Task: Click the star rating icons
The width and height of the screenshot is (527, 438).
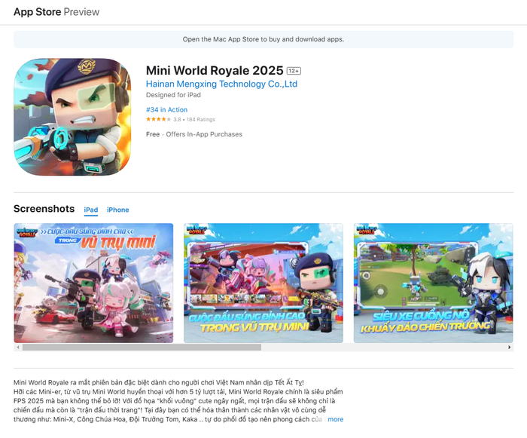Action: click(158, 119)
